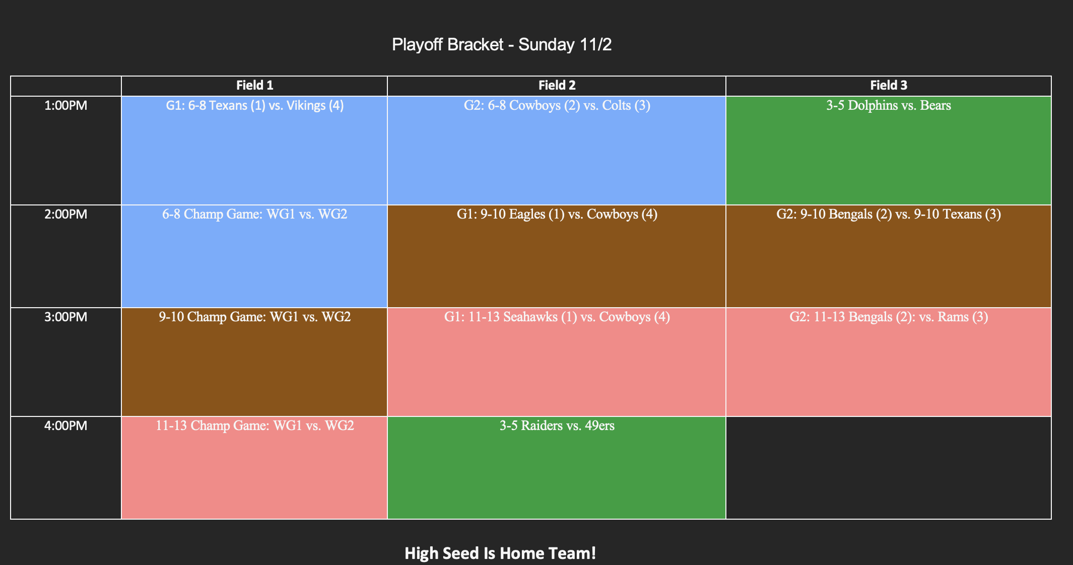Open the 11-13 Champ Game cell
The width and height of the screenshot is (1073, 565).
(254, 426)
